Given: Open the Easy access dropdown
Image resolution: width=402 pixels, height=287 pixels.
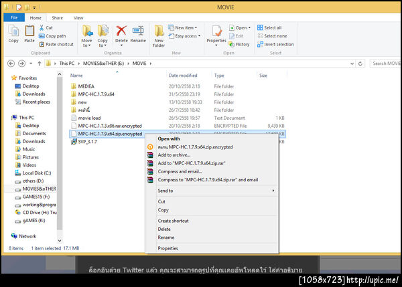Looking at the screenshot, I should [184, 36].
